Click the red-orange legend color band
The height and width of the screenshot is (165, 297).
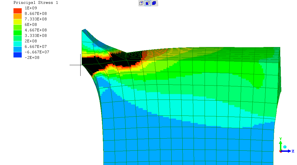(18, 11)
